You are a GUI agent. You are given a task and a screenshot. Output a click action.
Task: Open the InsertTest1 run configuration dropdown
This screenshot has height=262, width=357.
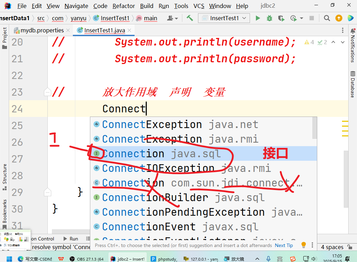point(224,18)
